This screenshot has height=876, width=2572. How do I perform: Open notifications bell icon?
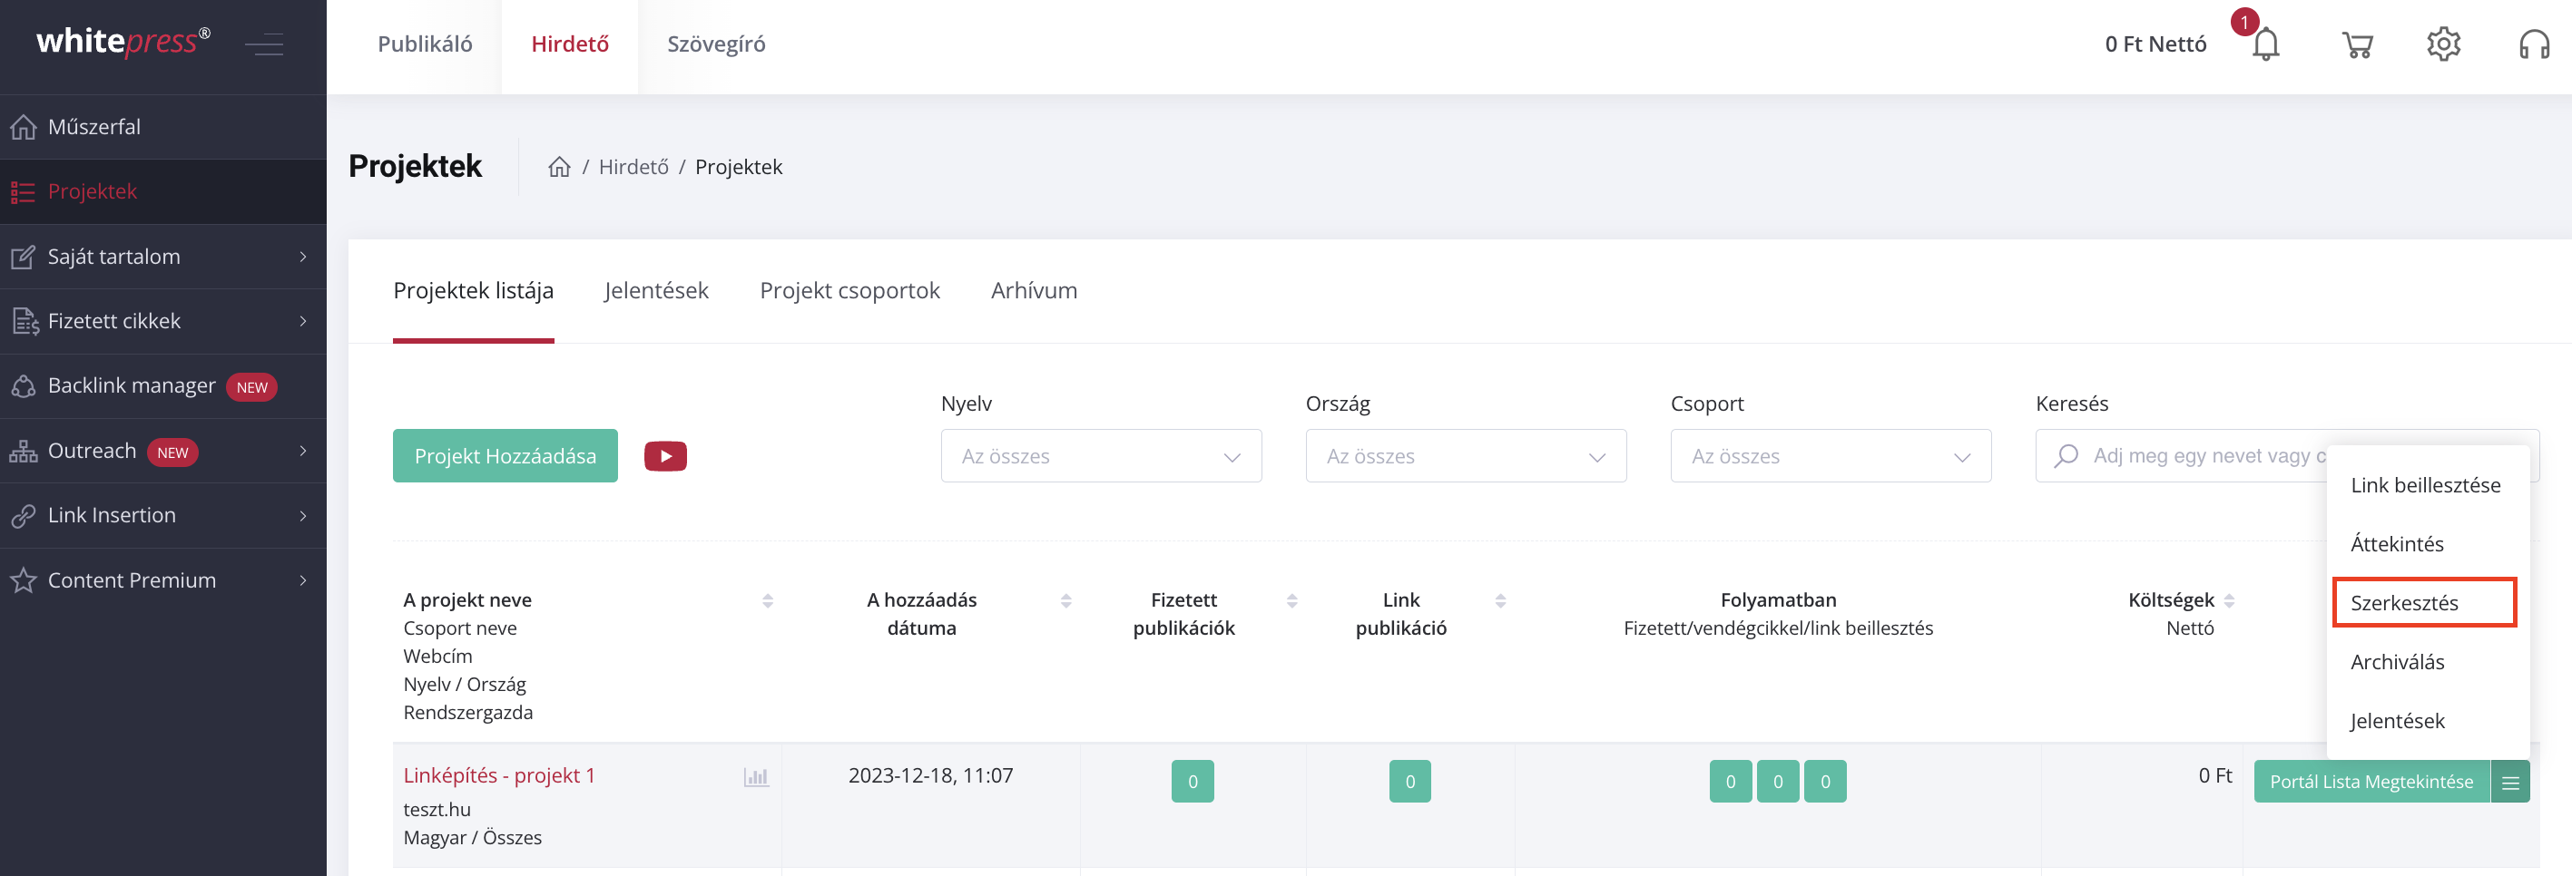click(x=2265, y=44)
